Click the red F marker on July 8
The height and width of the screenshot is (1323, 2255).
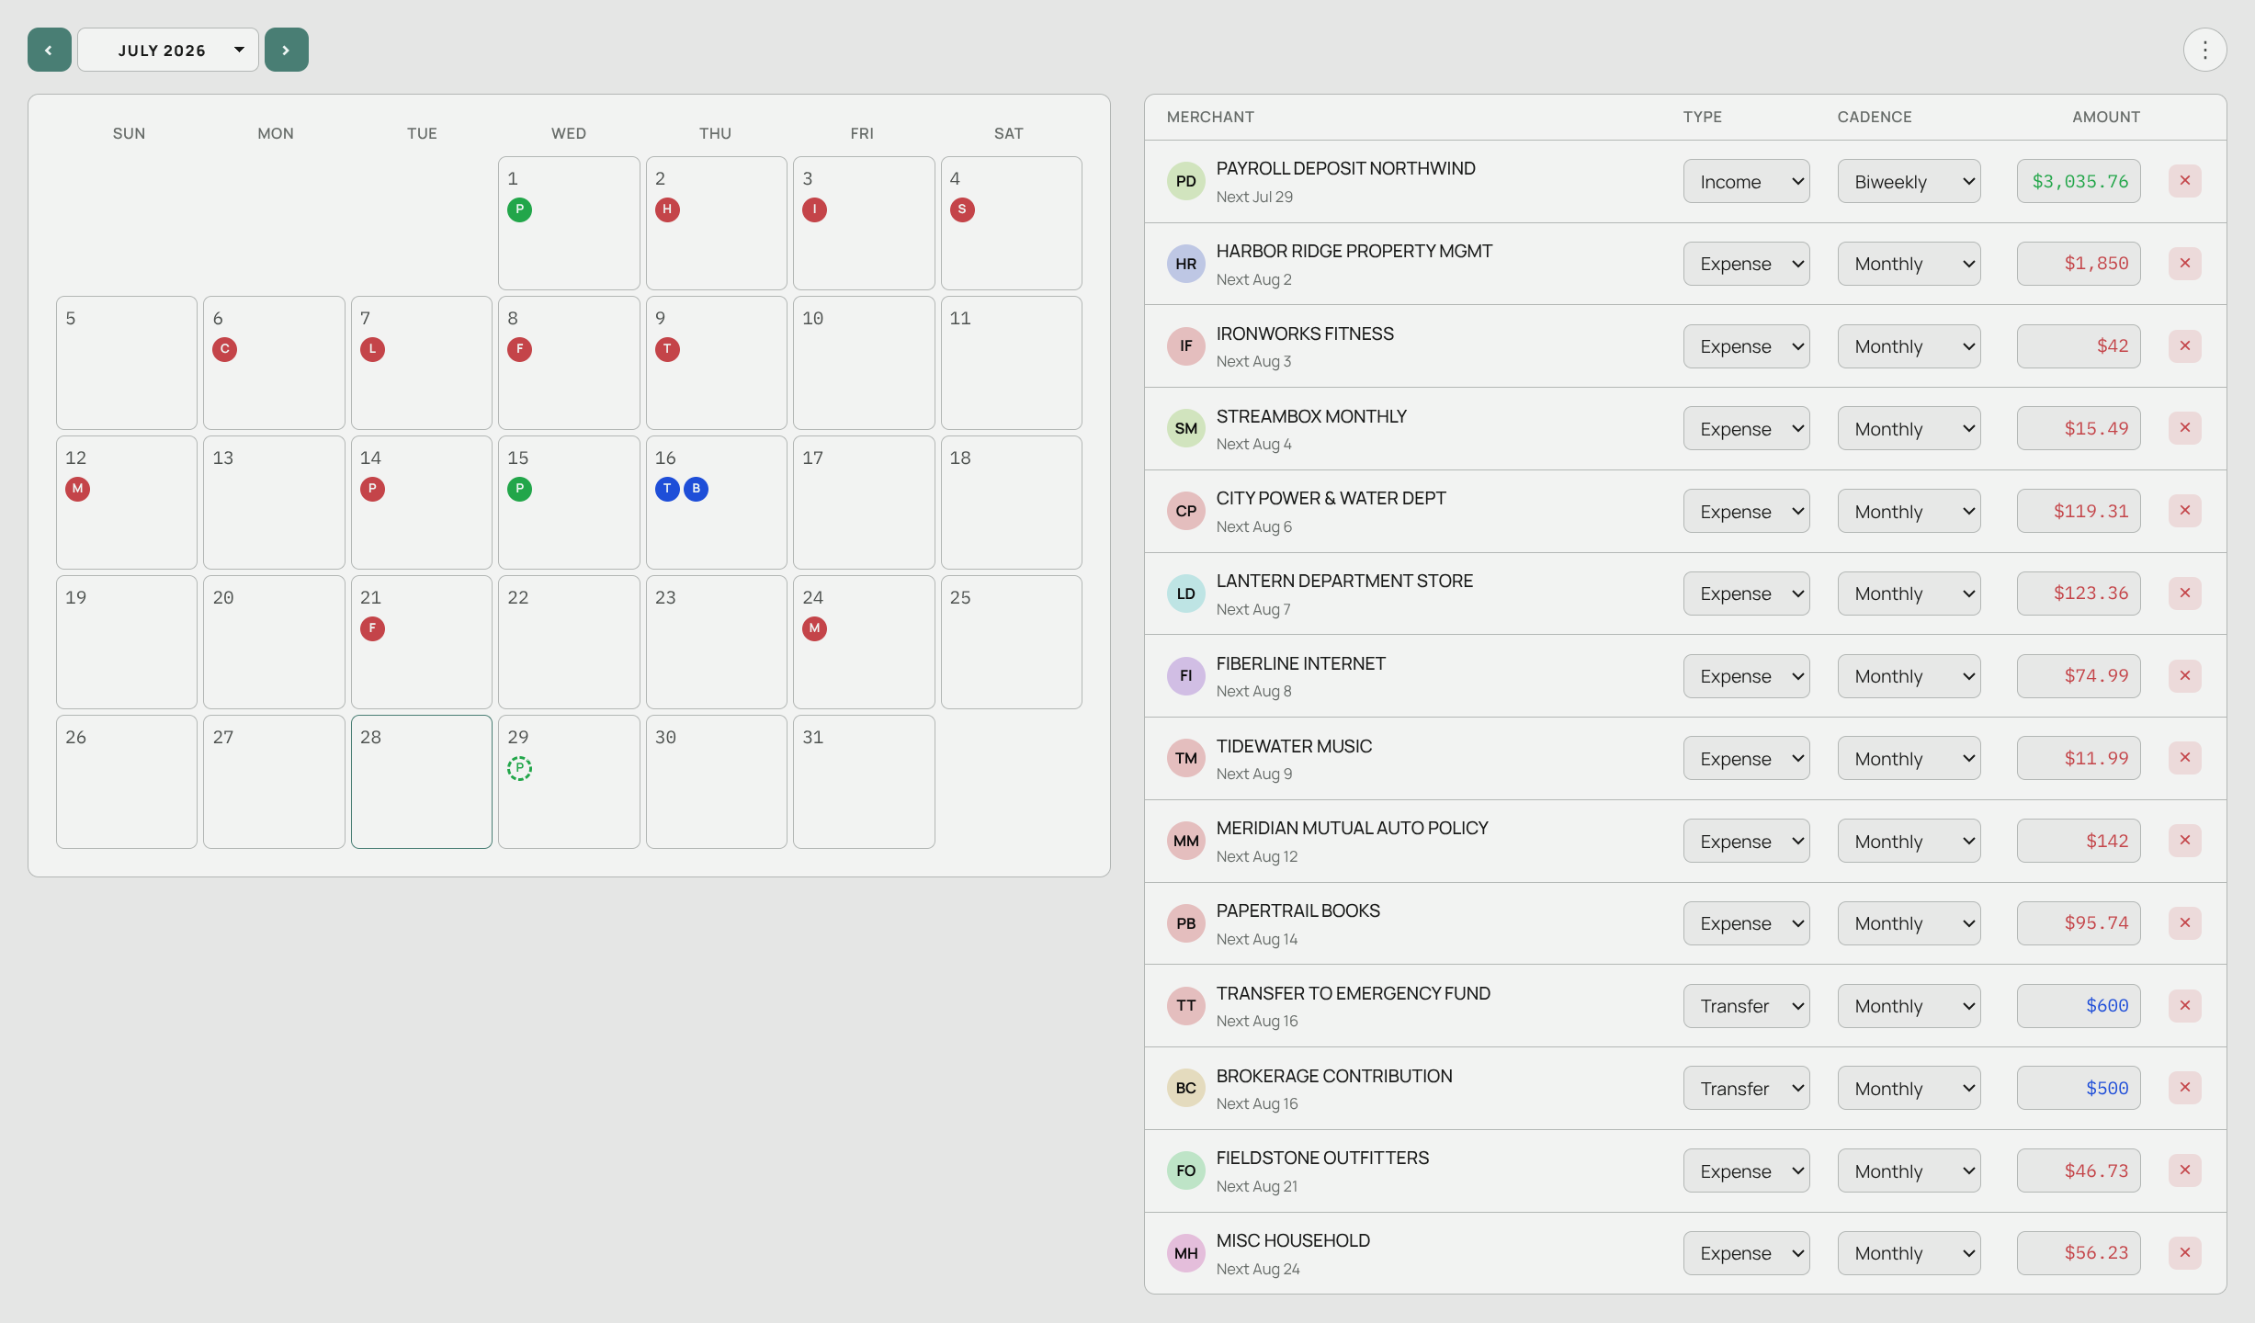[x=519, y=349]
